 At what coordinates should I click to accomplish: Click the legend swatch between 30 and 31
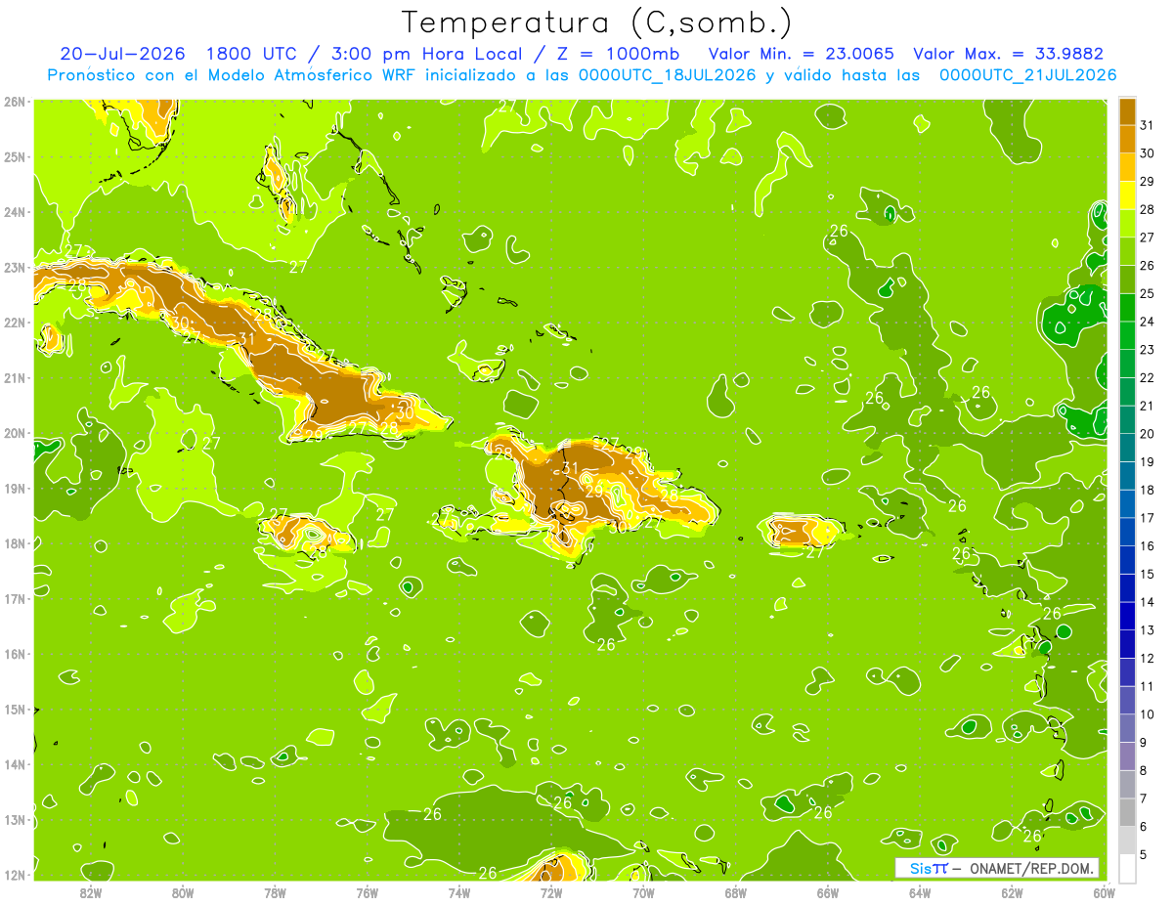pos(1127,139)
